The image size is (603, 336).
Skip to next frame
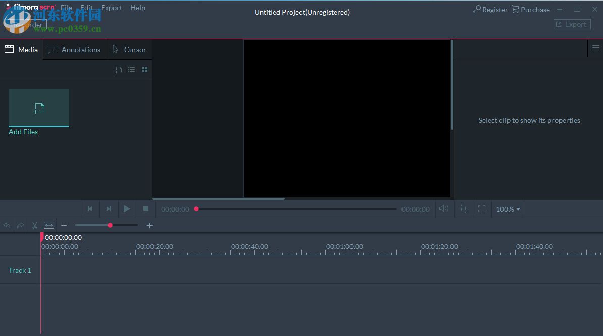(109, 209)
